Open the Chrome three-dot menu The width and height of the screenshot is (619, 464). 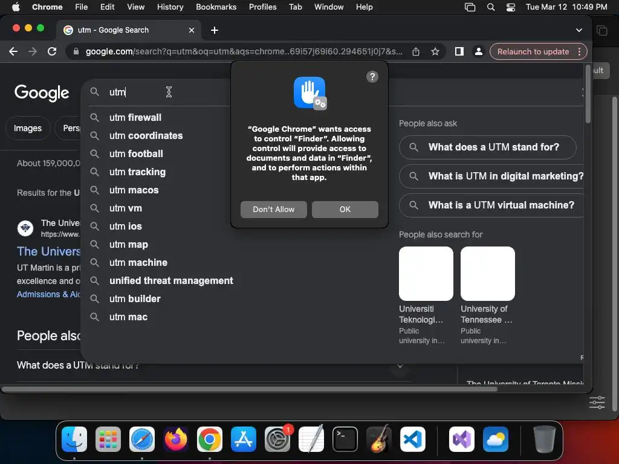(x=579, y=52)
